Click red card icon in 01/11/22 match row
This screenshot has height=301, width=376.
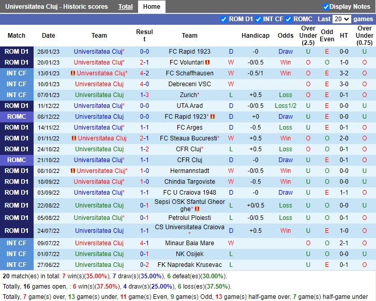coord(74,138)
